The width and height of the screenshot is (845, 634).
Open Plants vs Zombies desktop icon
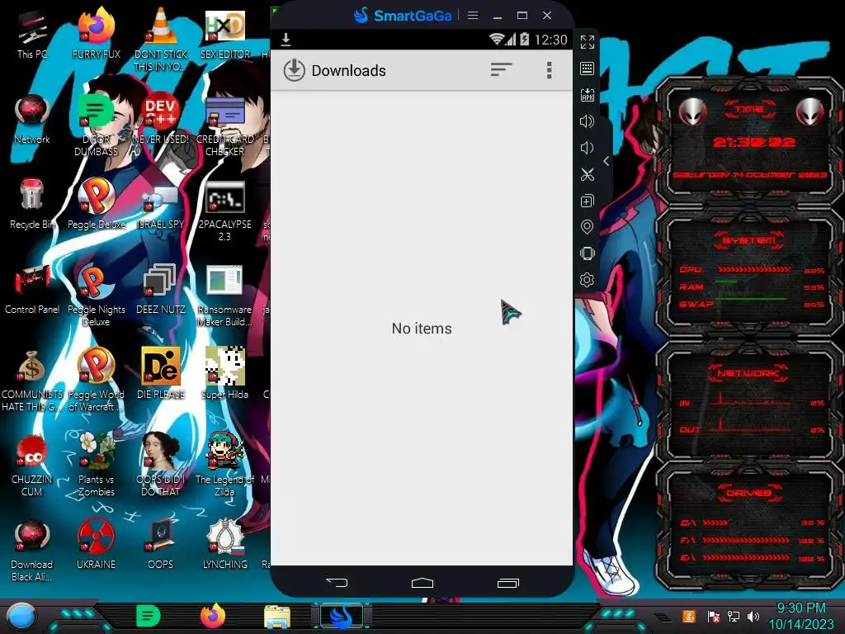click(x=96, y=451)
